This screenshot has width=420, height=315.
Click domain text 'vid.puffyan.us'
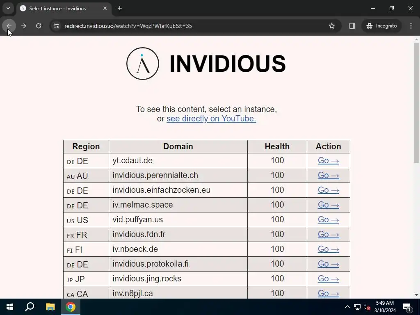pos(137,220)
